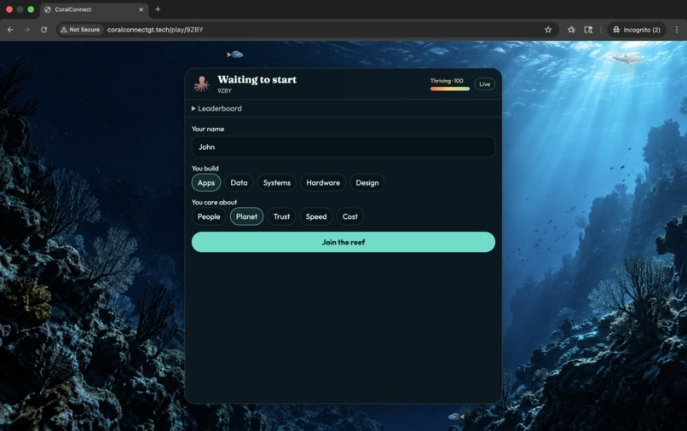
Task: Select the CoralConnect browser tab
Action: click(x=95, y=9)
